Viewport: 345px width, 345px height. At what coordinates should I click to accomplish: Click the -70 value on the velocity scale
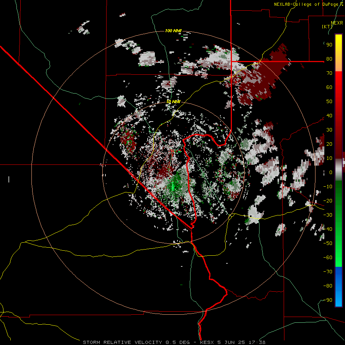(328, 272)
